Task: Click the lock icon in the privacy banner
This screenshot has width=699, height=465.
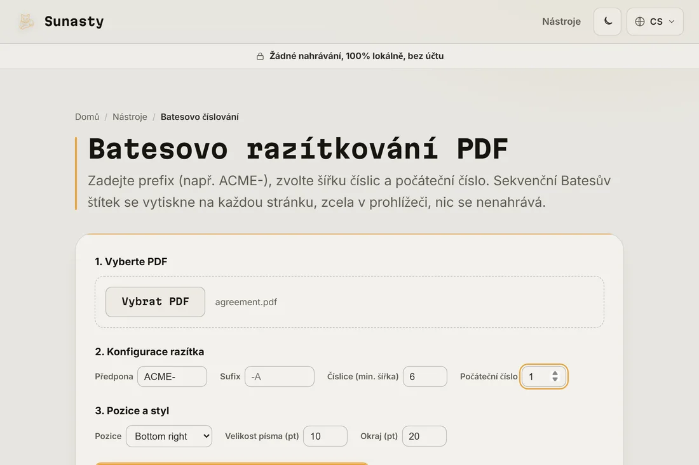Action: (x=260, y=56)
